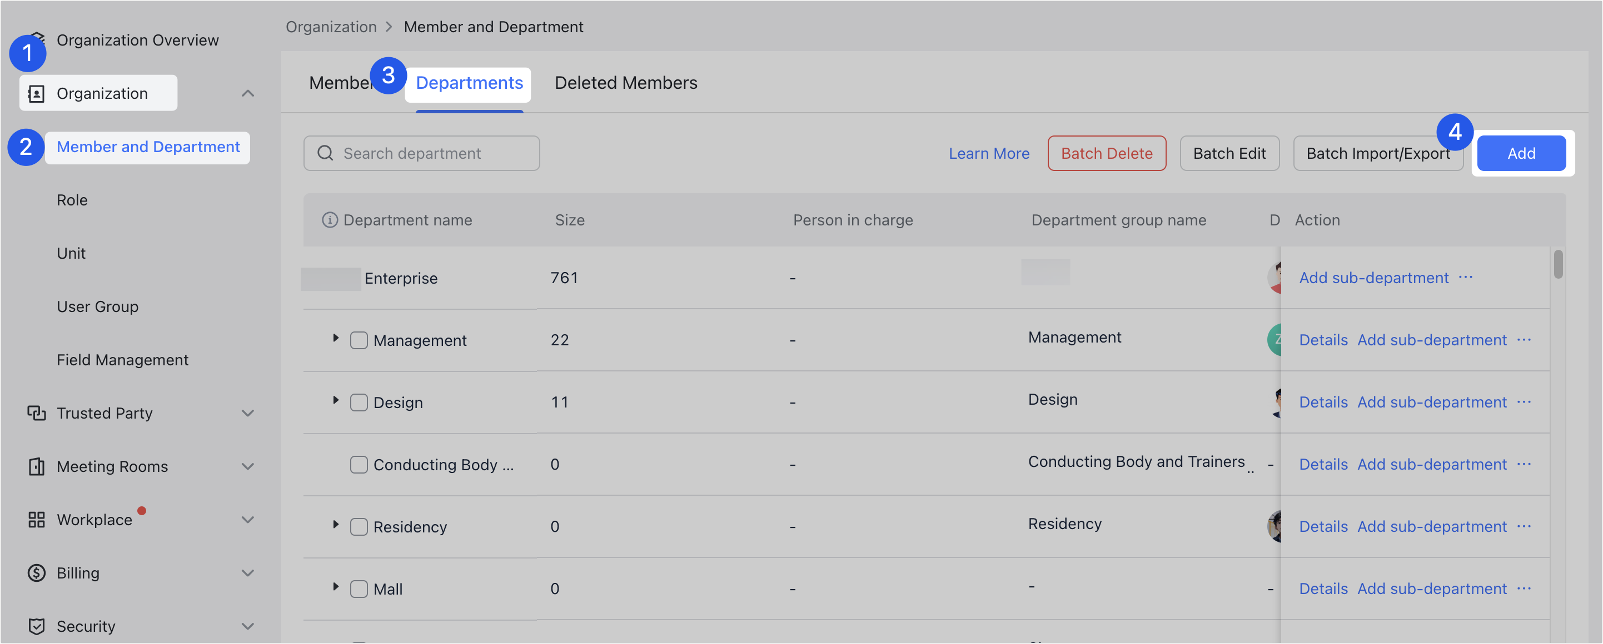Image resolution: width=1603 pixels, height=644 pixels.
Task: Expand the Management department tree
Action: point(336,338)
